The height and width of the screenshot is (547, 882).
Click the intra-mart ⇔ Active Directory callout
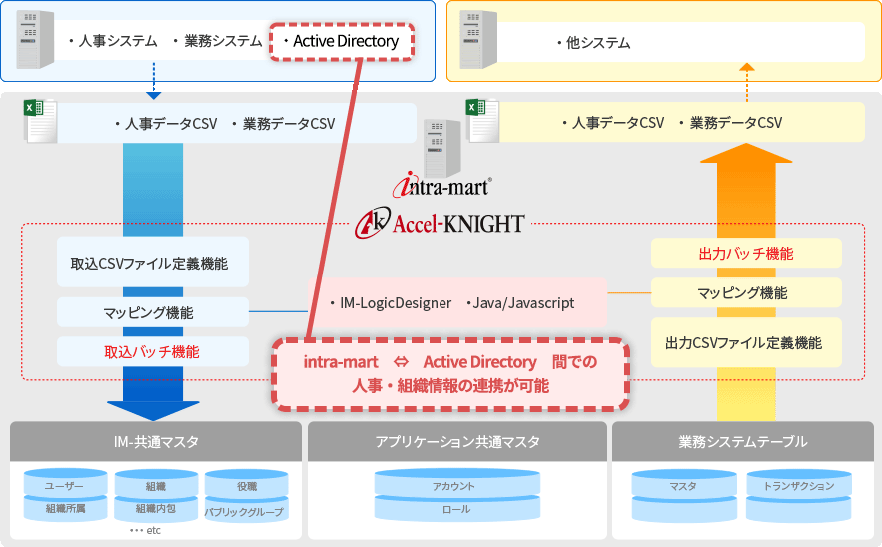450,374
